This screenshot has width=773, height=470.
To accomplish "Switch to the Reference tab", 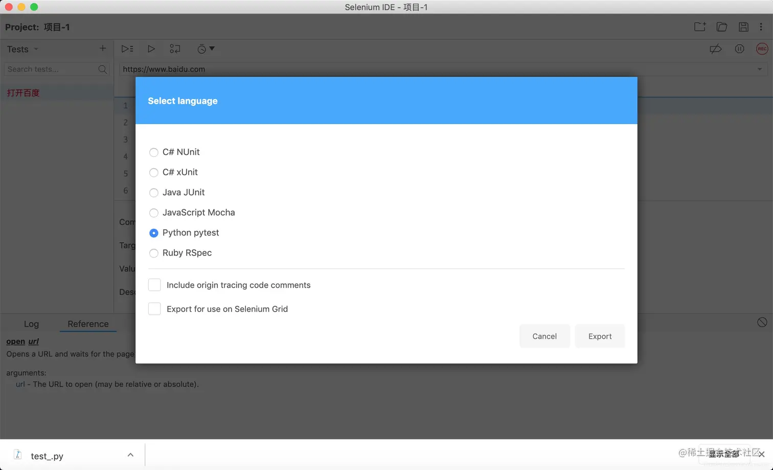I will pyautogui.click(x=88, y=324).
